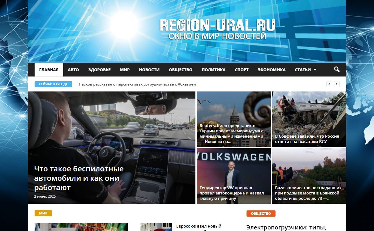The height and width of the screenshot is (231, 374).
Task: Open the Совфед атаки ВСУ article
Action: point(307,139)
